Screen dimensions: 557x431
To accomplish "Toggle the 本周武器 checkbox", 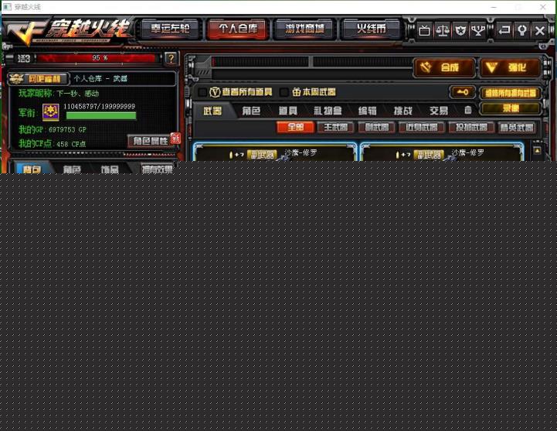I will 284,93.
